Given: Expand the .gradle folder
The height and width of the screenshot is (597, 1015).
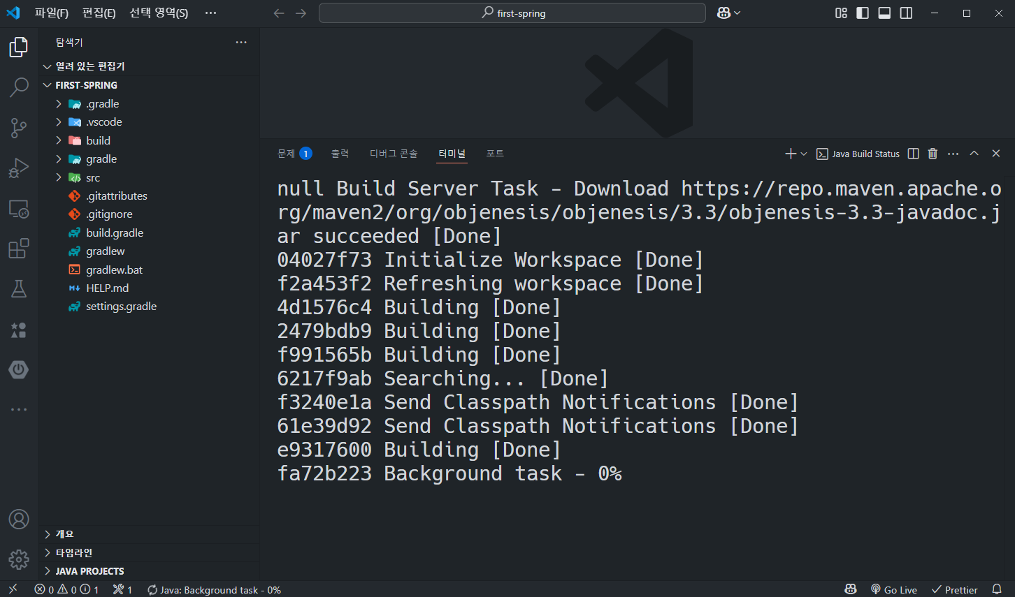Looking at the screenshot, I should [149, 104].
